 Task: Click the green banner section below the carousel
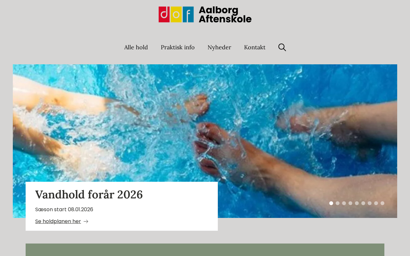click(x=205, y=250)
